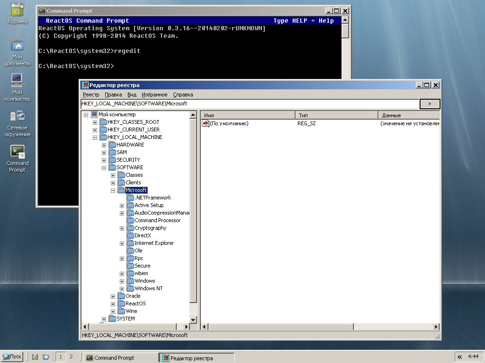
Task: Expand the SYSTEM tree node
Action: click(104, 319)
